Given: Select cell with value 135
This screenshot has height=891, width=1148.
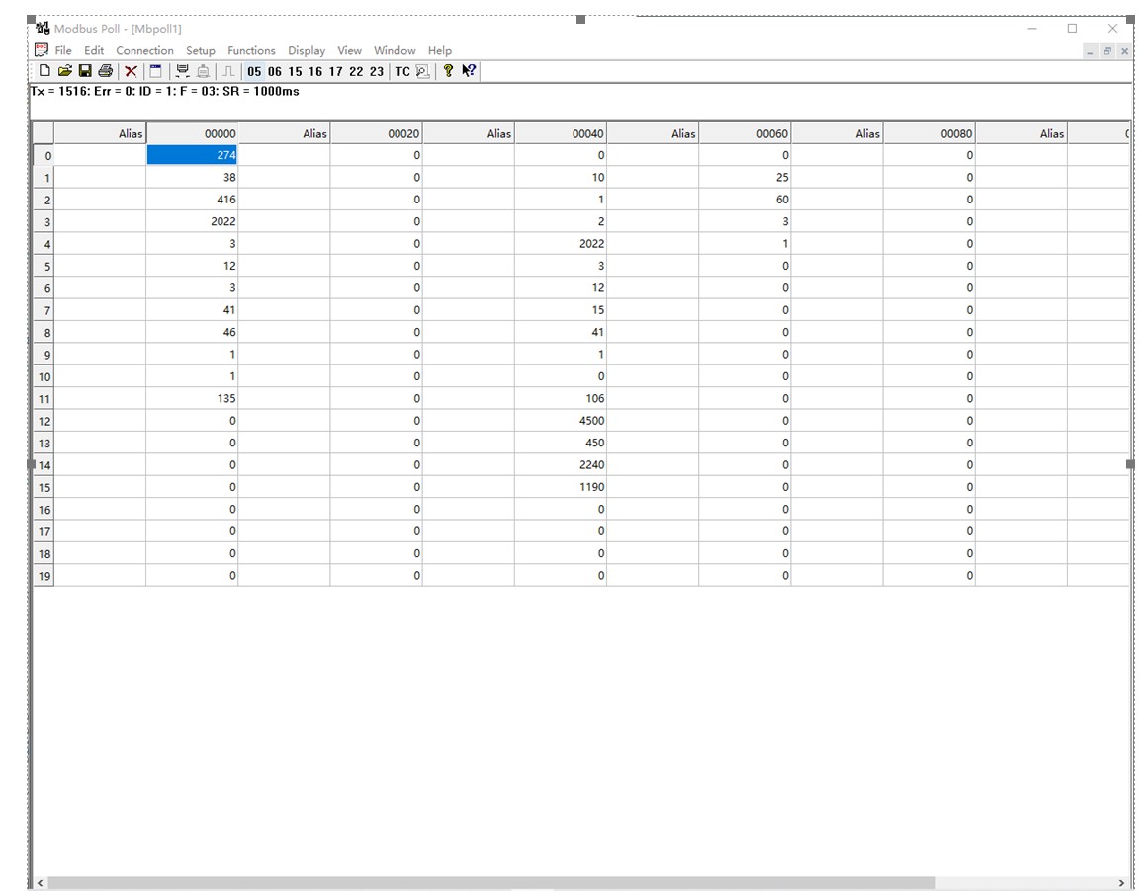Looking at the screenshot, I should 192,399.
